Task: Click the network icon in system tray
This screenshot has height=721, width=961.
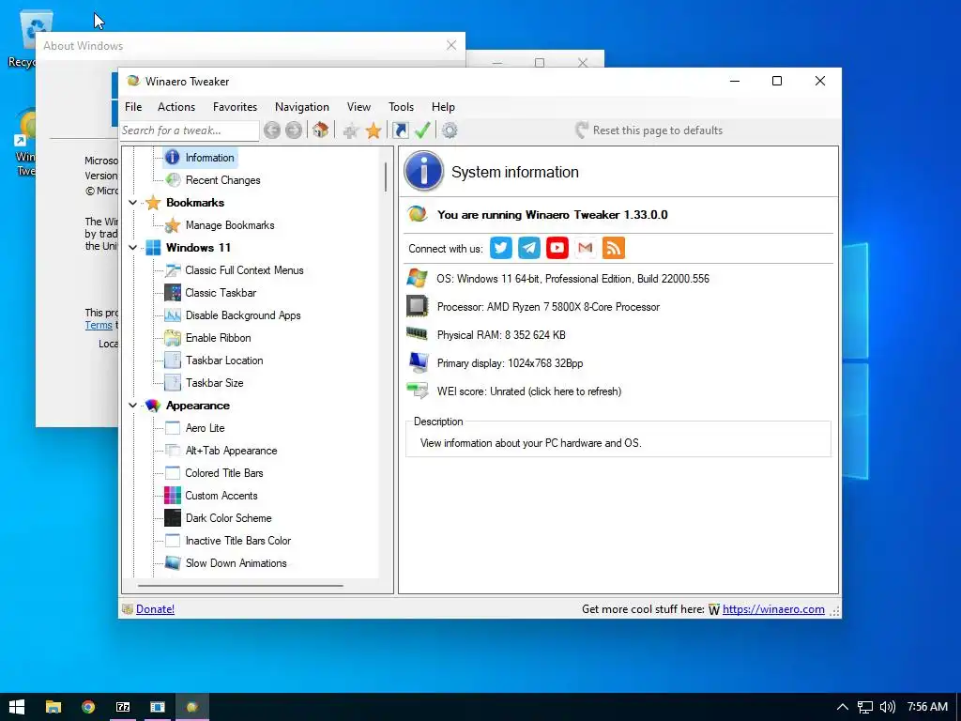Action: 864,707
